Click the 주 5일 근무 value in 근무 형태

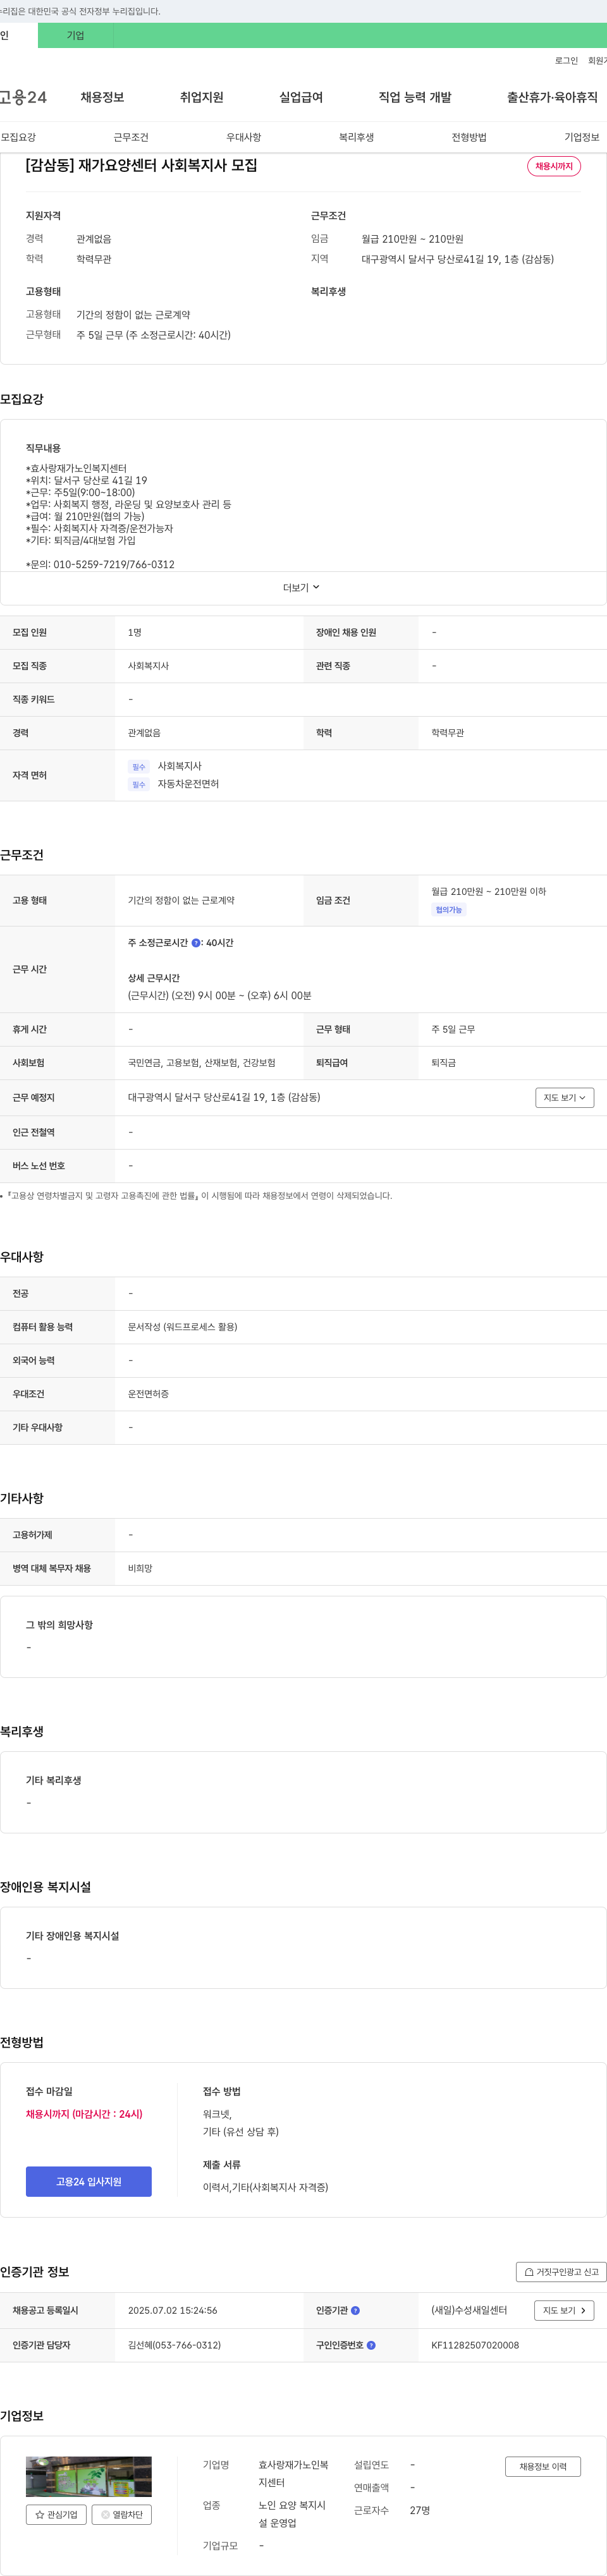(x=453, y=1029)
